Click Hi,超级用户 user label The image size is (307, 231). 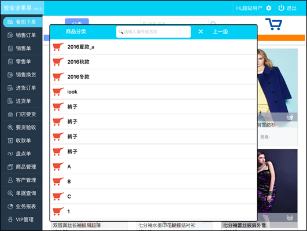[x=249, y=8]
